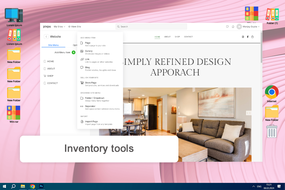Switch to the partially hidden Opti... tab
The image size is (285, 190).
click(x=75, y=45)
